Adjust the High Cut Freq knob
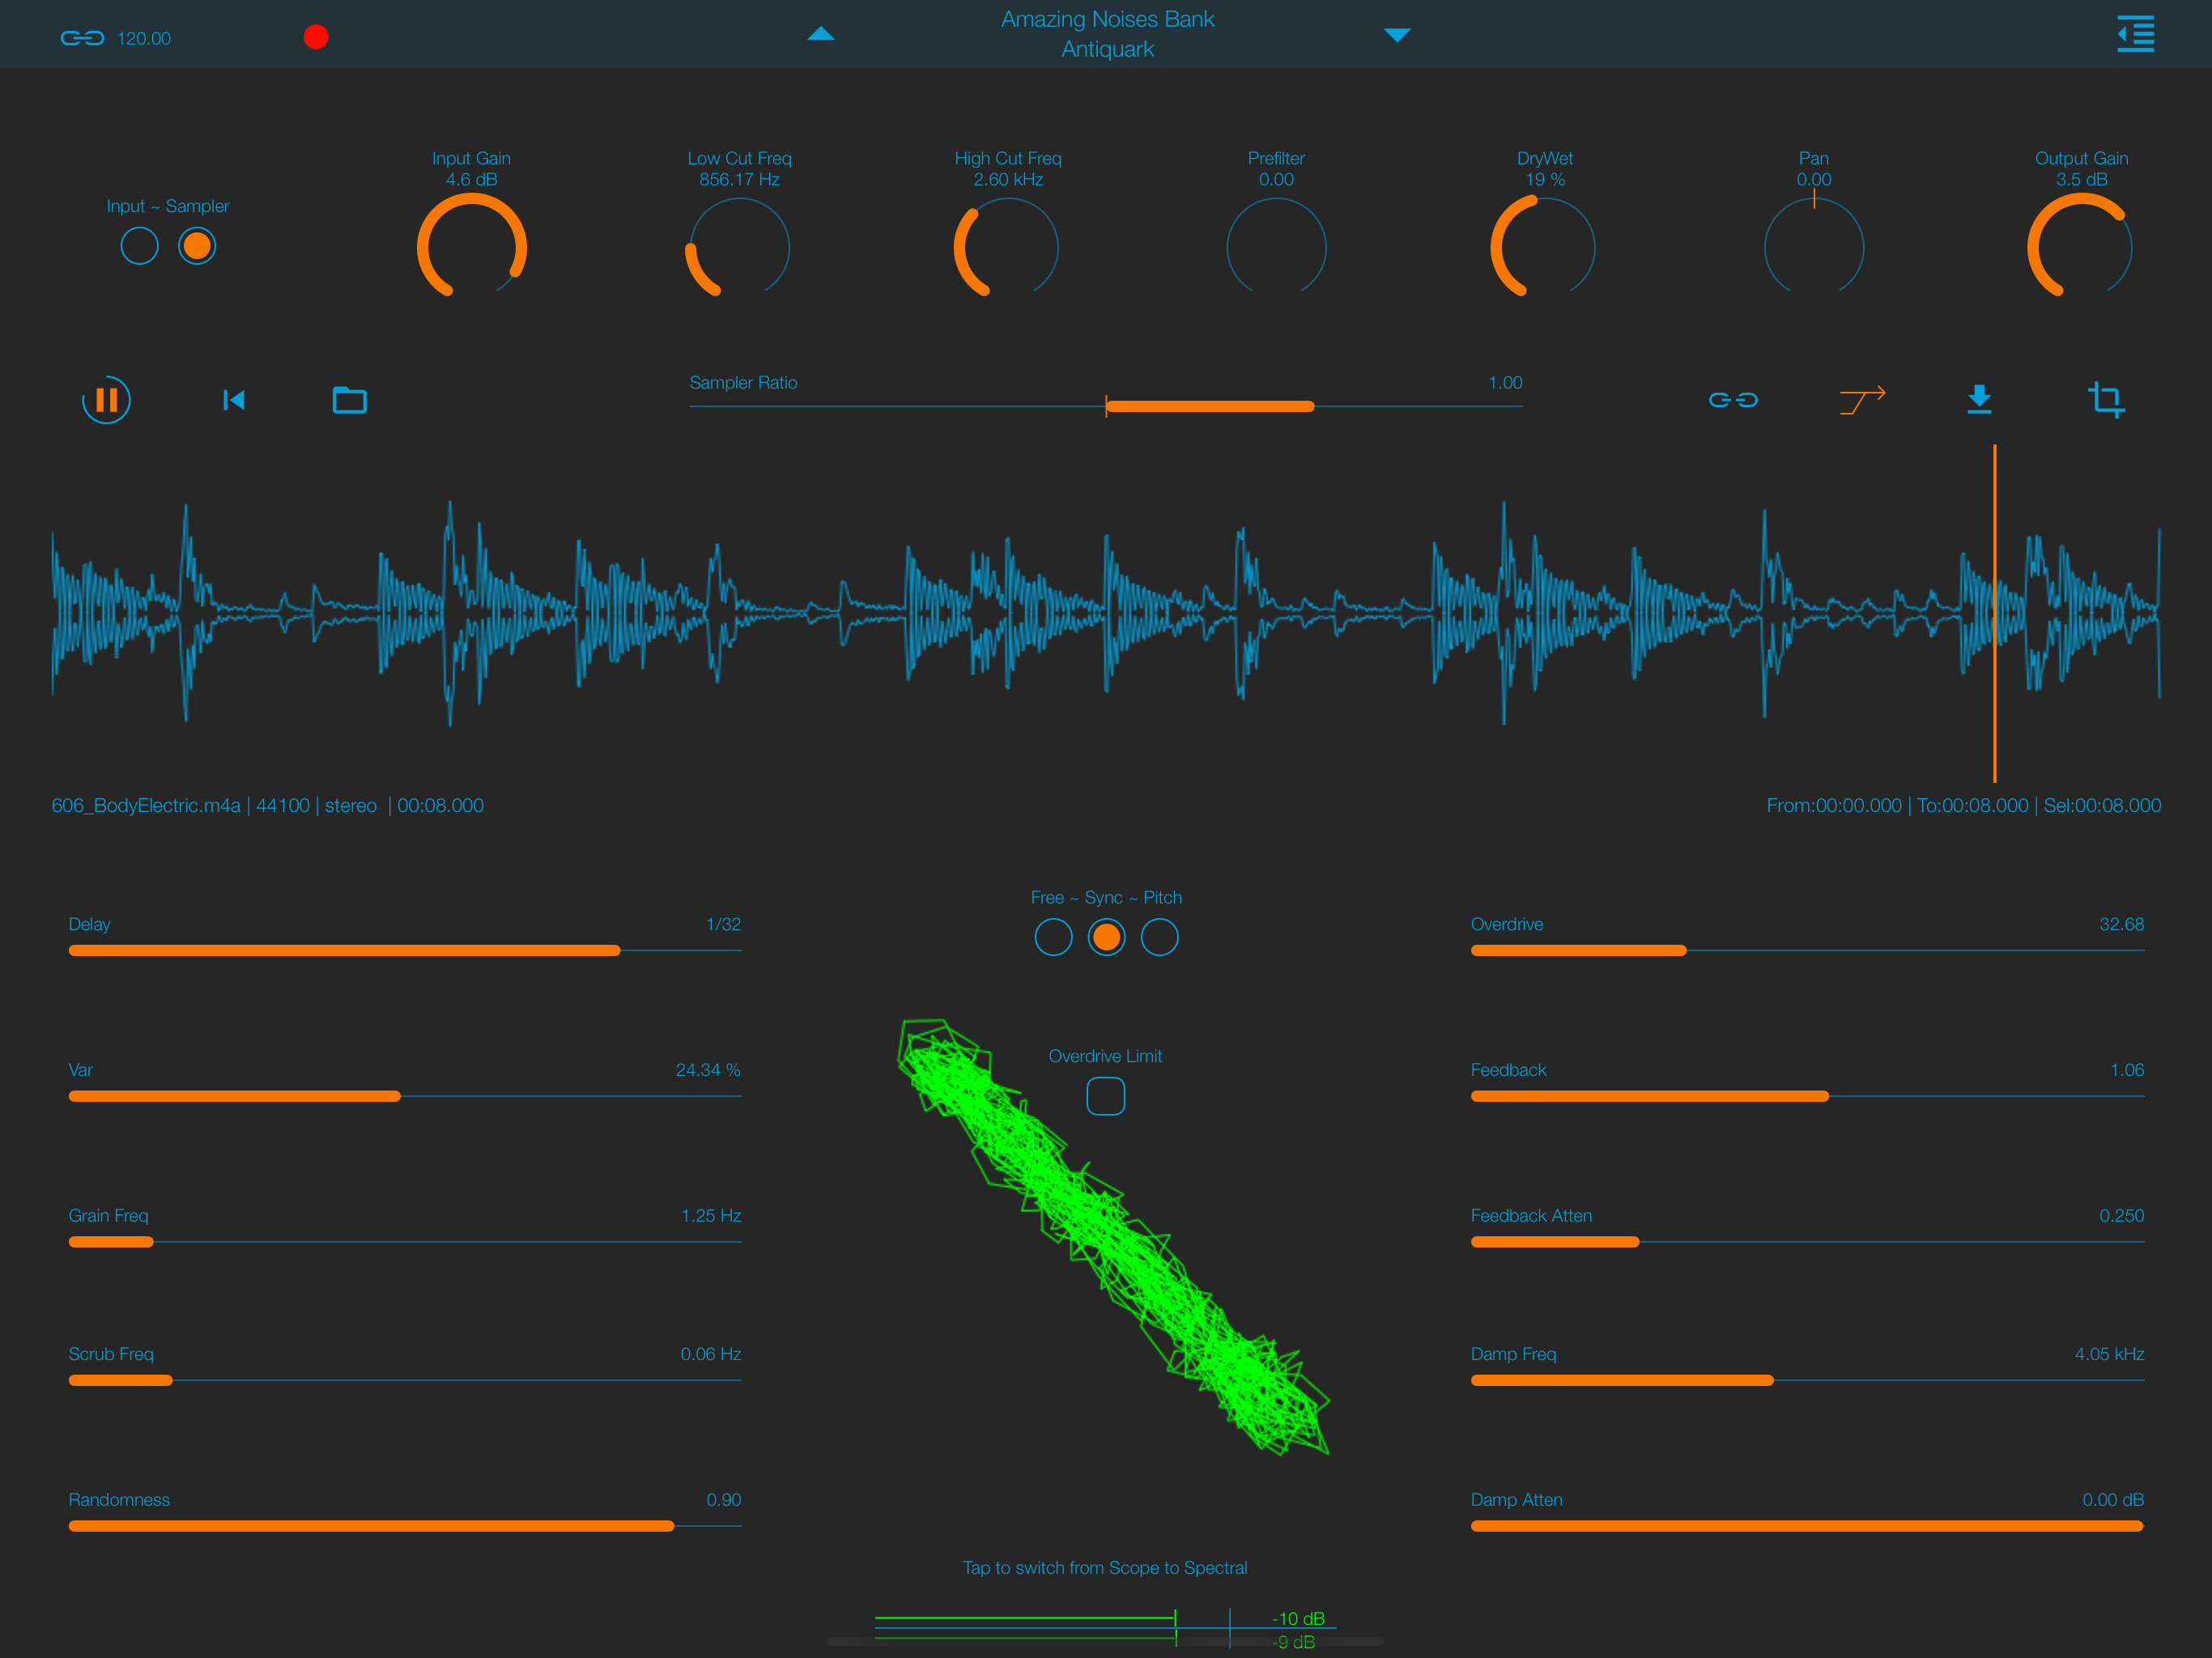Viewport: 2212px width, 1658px height. pos(1008,246)
